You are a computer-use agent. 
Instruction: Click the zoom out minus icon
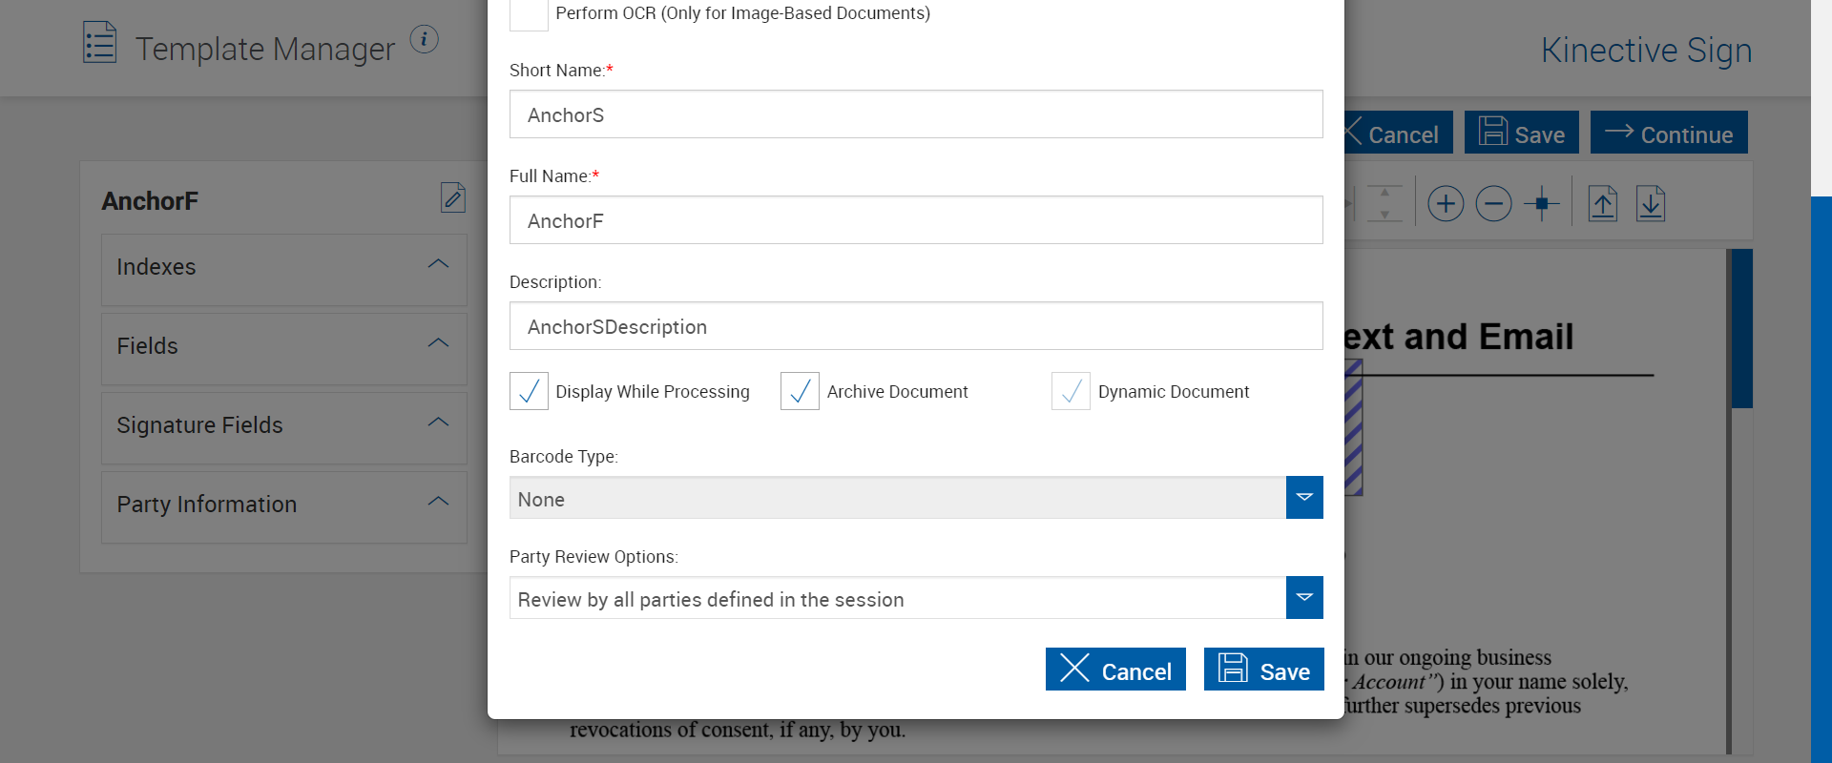[1493, 203]
